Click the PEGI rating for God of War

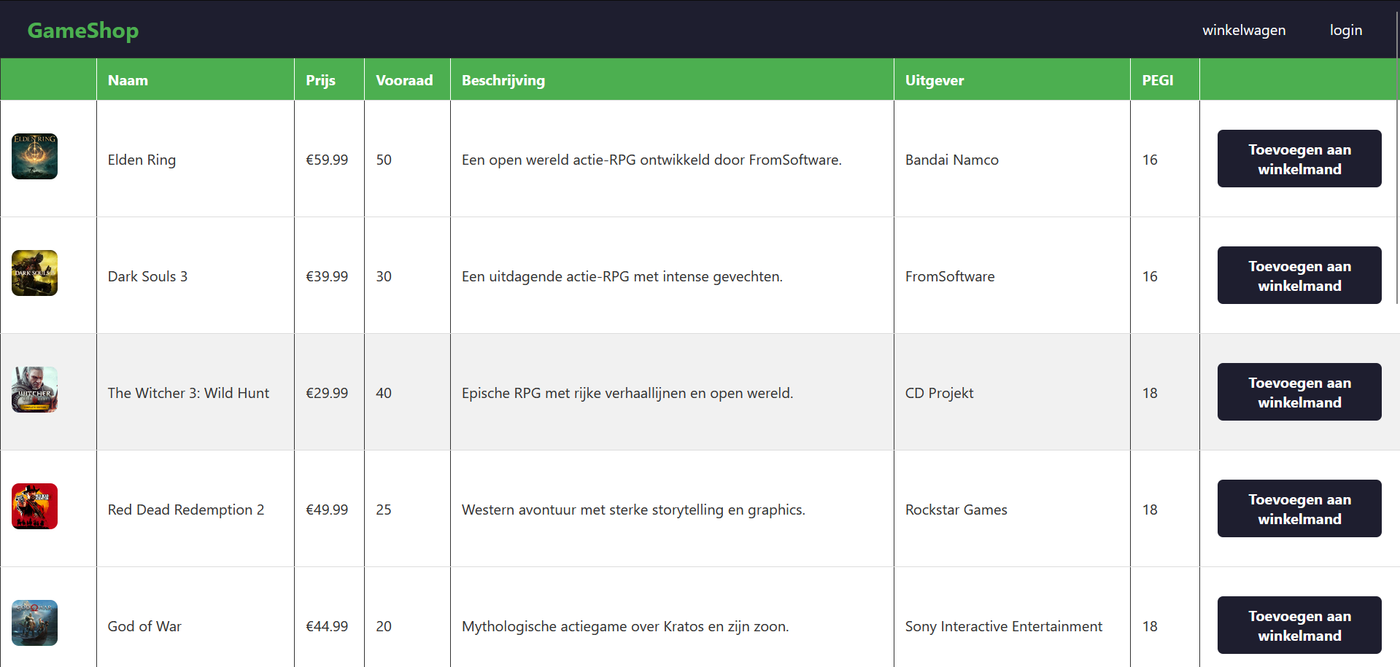pos(1150,626)
